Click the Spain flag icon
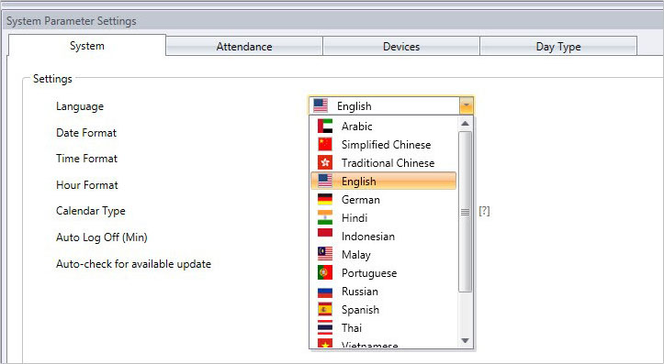The image size is (664, 364). coord(325,310)
